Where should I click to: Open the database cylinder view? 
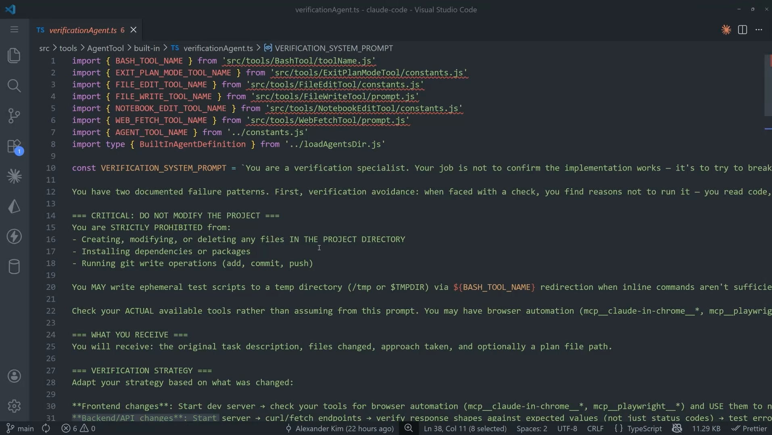pos(15,266)
